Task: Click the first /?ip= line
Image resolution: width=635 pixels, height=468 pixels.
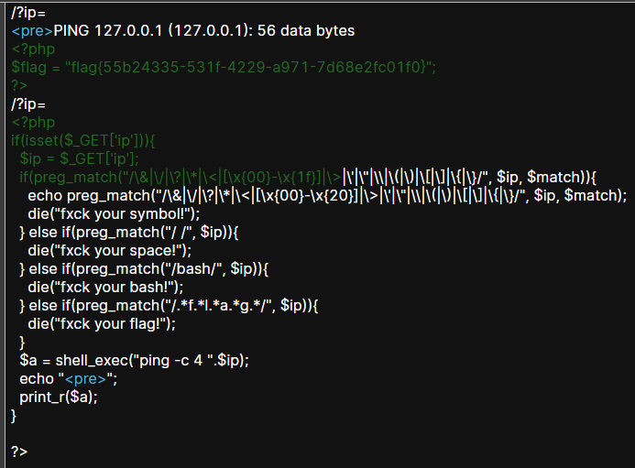Action: (28, 13)
